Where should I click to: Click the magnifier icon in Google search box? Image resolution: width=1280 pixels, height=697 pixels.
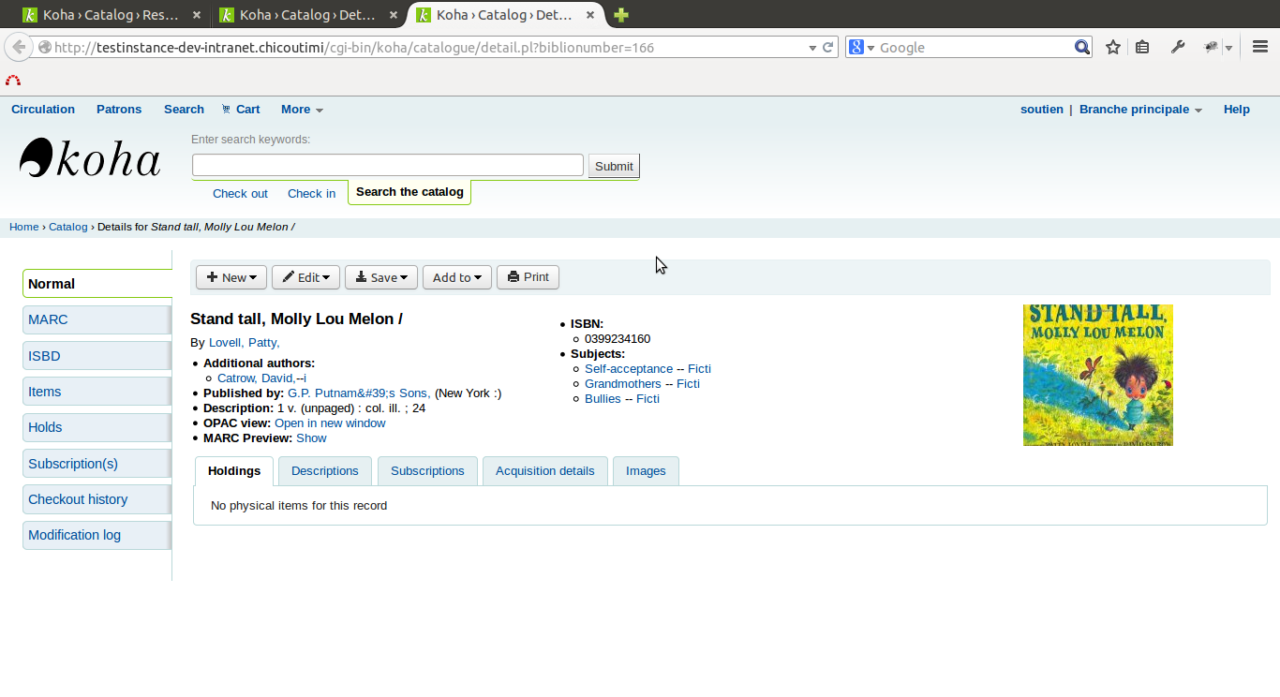click(1081, 48)
